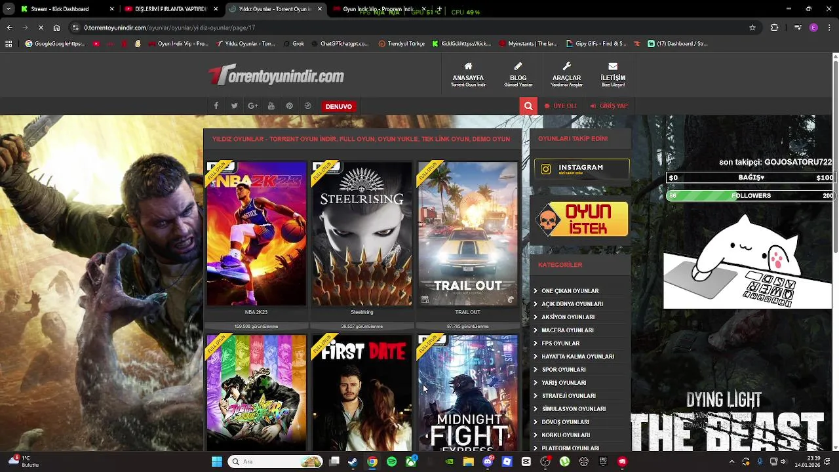Click the Google Plus icon
Image resolution: width=839 pixels, height=472 pixels.
tap(252, 106)
